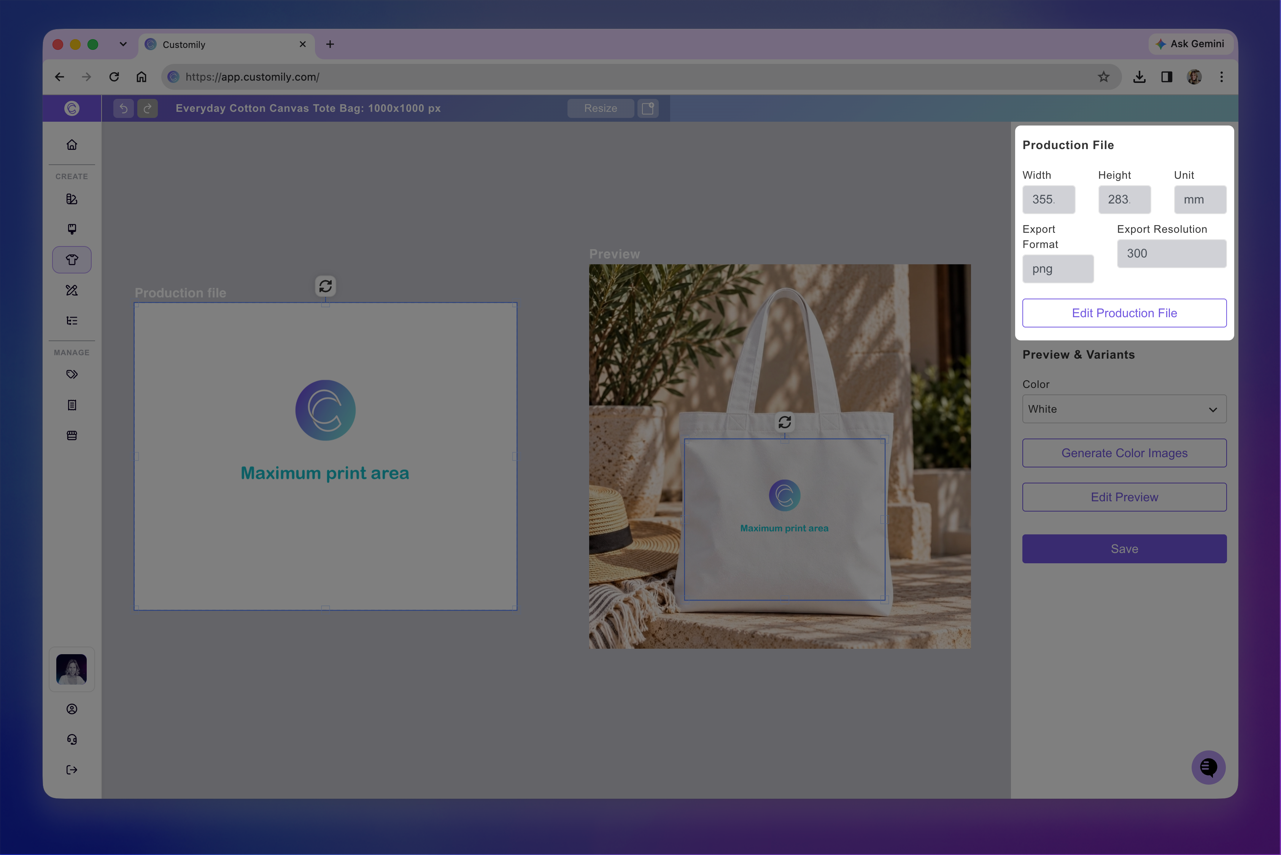The image size is (1281, 855).
Task: Click the replace icon on tote bag preview
Action: [x=785, y=422]
